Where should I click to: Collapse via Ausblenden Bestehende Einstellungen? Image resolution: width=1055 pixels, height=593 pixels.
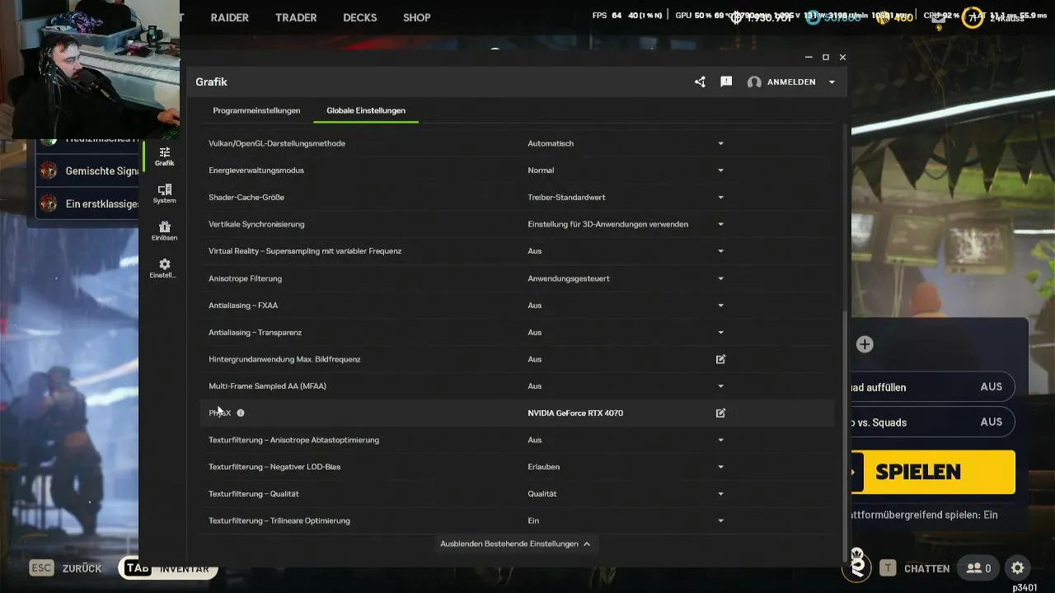[x=515, y=544]
